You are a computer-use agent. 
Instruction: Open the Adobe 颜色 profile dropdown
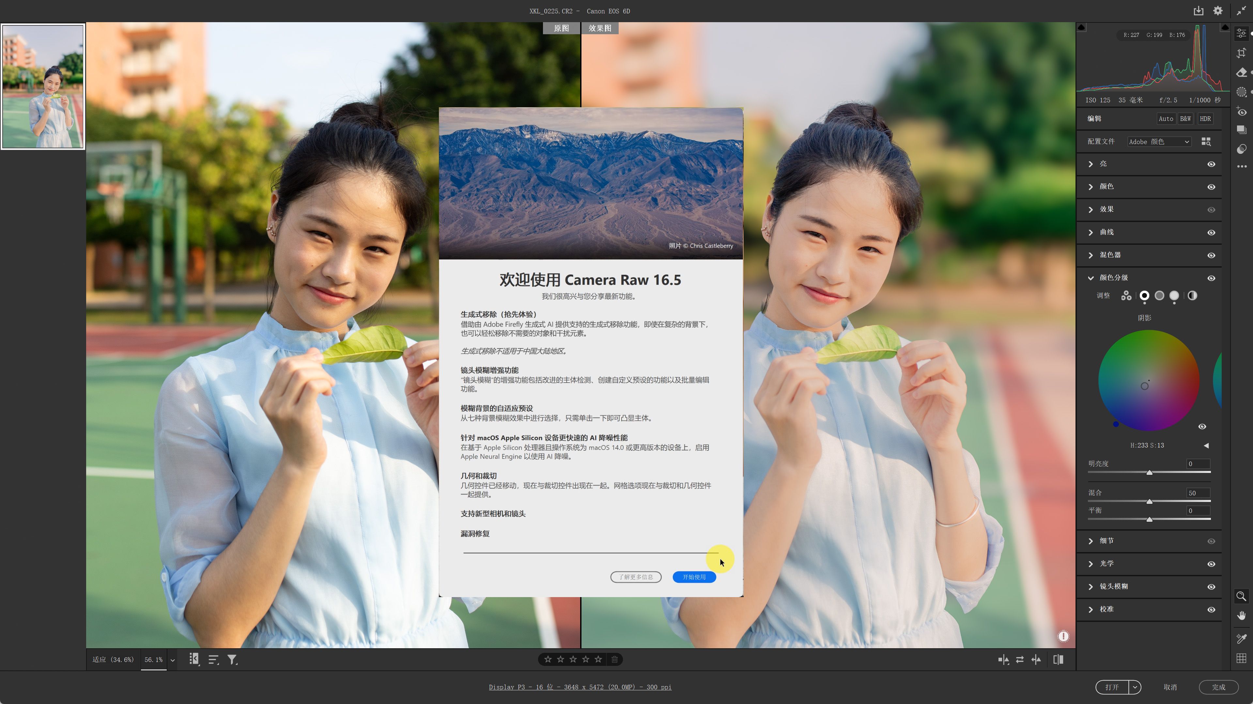[1159, 142]
